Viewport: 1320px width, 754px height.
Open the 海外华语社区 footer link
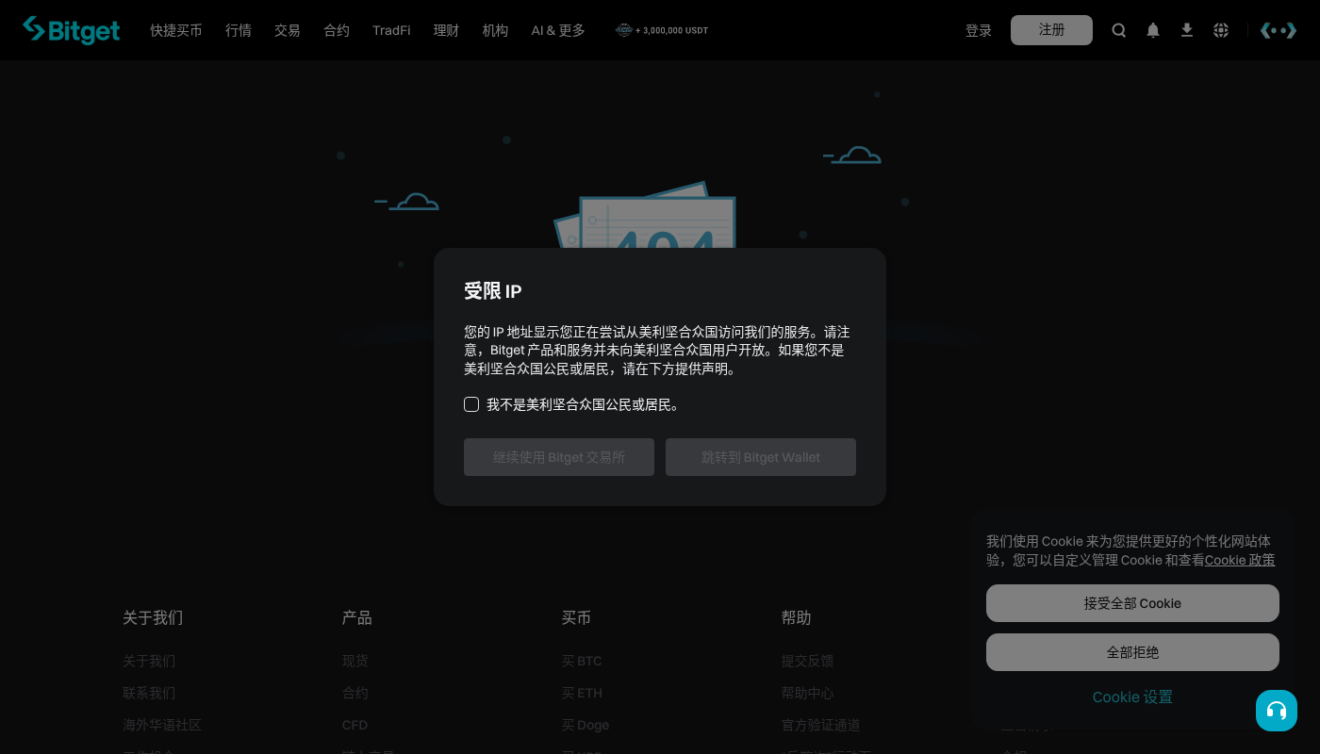click(162, 725)
